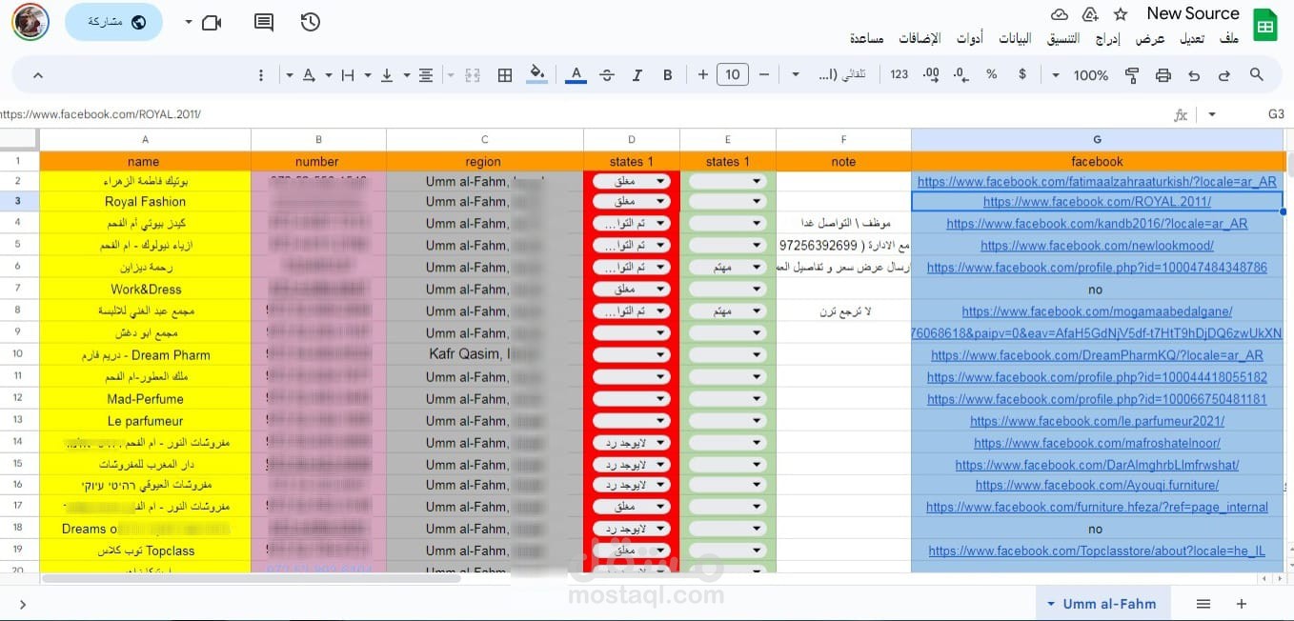Open the text rotation icon
This screenshot has height=621, width=1294.
pos(309,74)
